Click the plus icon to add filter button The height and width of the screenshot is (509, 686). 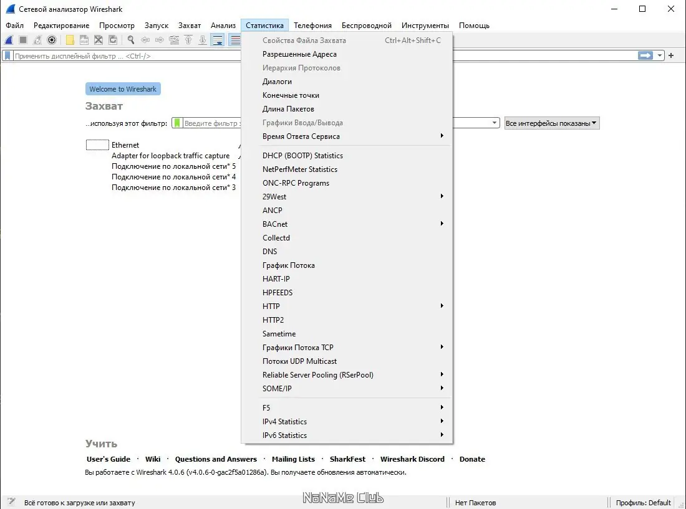click(671, 55)
